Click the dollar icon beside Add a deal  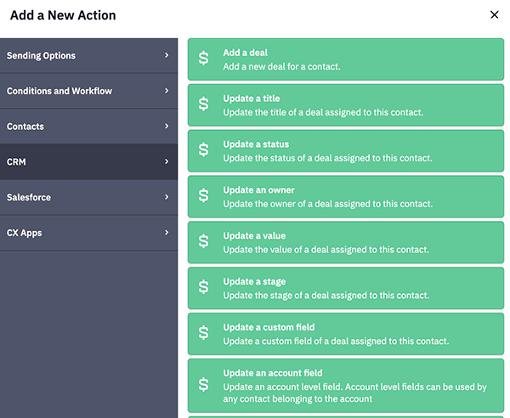[204, 59]
